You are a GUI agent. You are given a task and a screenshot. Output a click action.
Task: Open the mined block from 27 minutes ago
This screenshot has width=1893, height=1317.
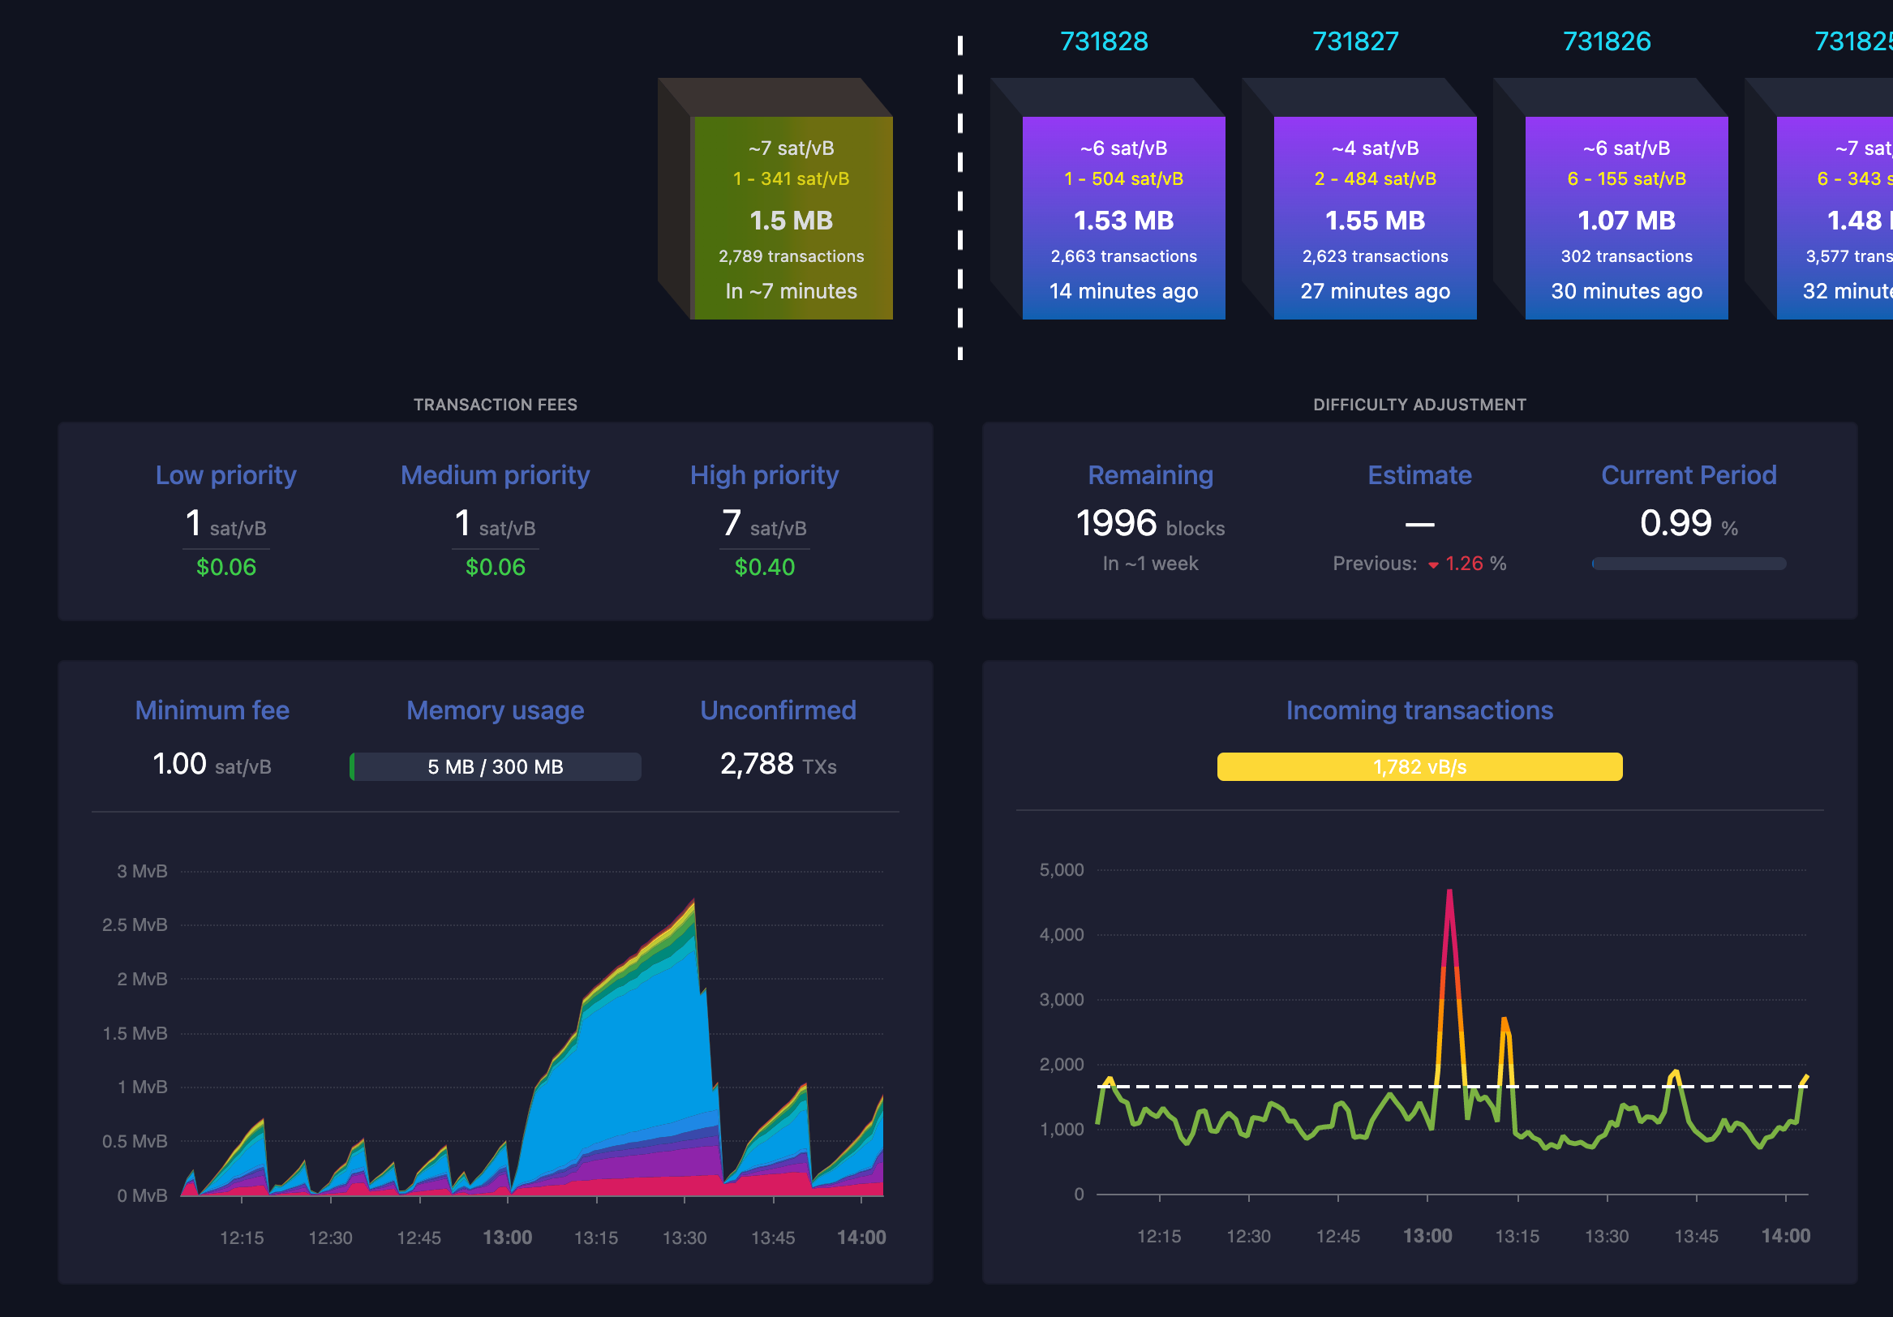click(x=1376, y=217)
